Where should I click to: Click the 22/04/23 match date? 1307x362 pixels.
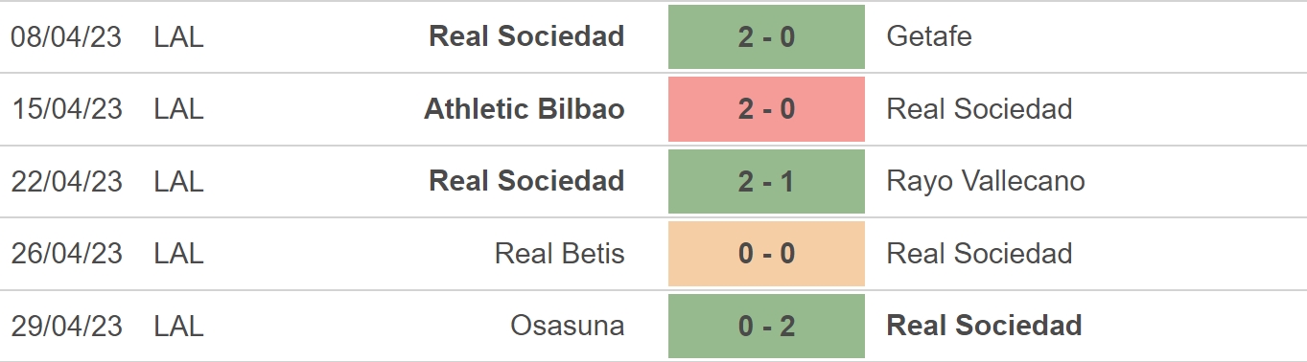(x=67, y=181)
